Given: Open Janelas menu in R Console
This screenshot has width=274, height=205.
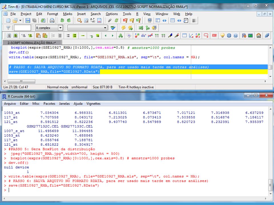Looking at the screenshot, I should coord(64,104).
